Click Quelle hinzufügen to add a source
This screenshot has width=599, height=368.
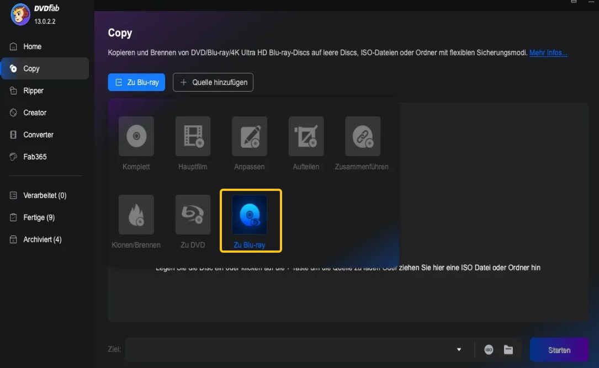click(213, 82)
